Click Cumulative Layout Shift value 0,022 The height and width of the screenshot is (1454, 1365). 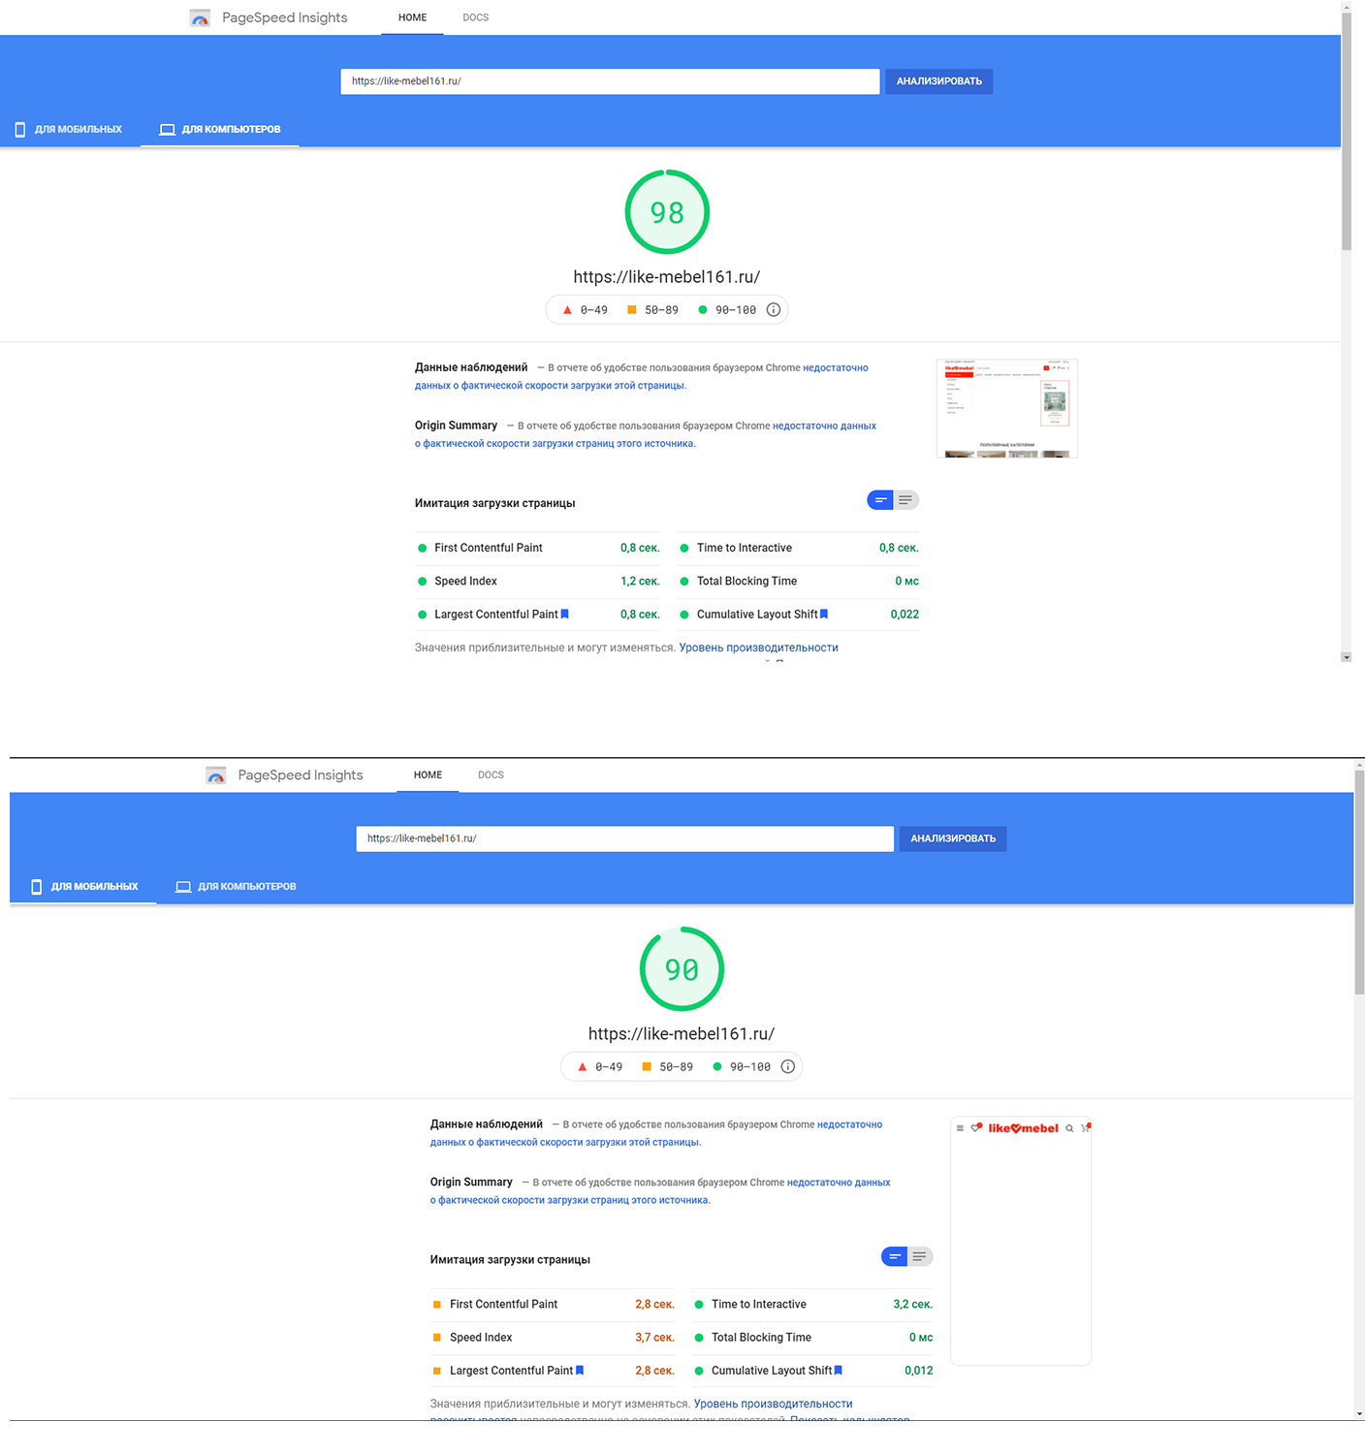[x=905, y=615]
